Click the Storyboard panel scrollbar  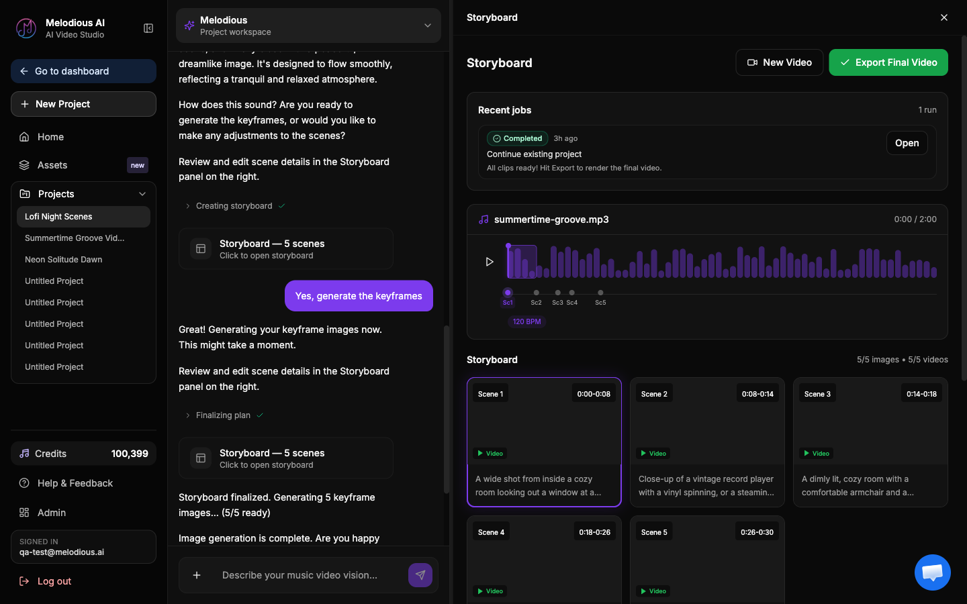(x=964, y=208)
